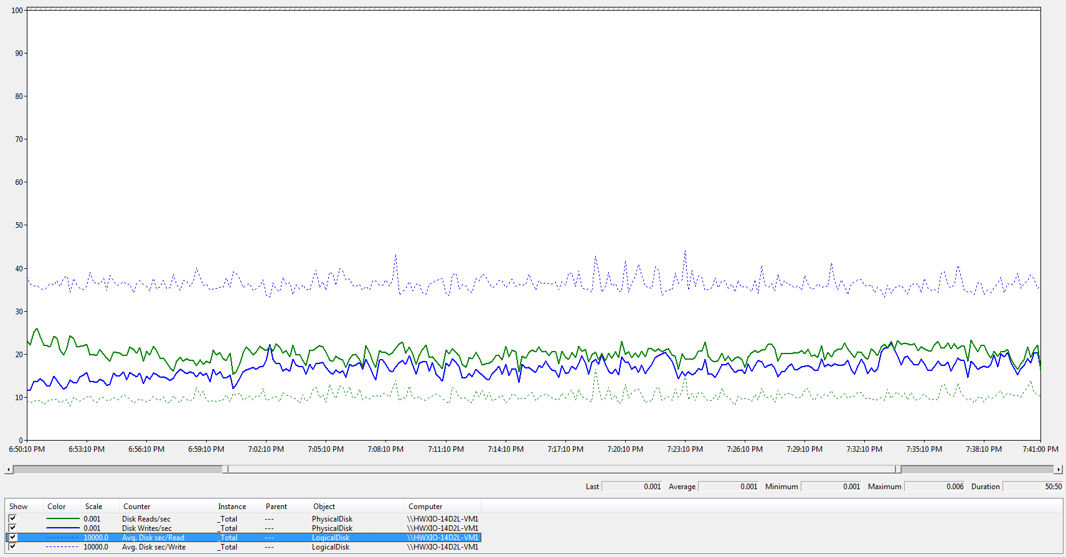Viewport: 1066px width, 557px height.
Task: Sort by the Counter column header
Action: pyautogui.click(x=137, y=507)
